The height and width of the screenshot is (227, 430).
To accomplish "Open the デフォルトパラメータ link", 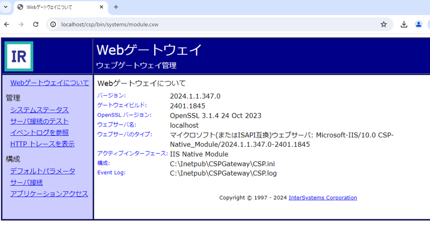I will click(x=43, y=171).
